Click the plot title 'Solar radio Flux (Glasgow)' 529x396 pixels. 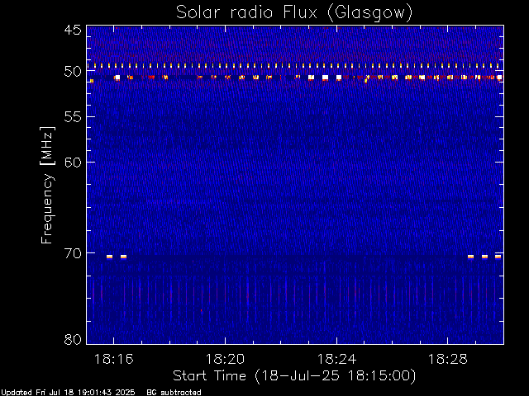click(x=294, y=13)
